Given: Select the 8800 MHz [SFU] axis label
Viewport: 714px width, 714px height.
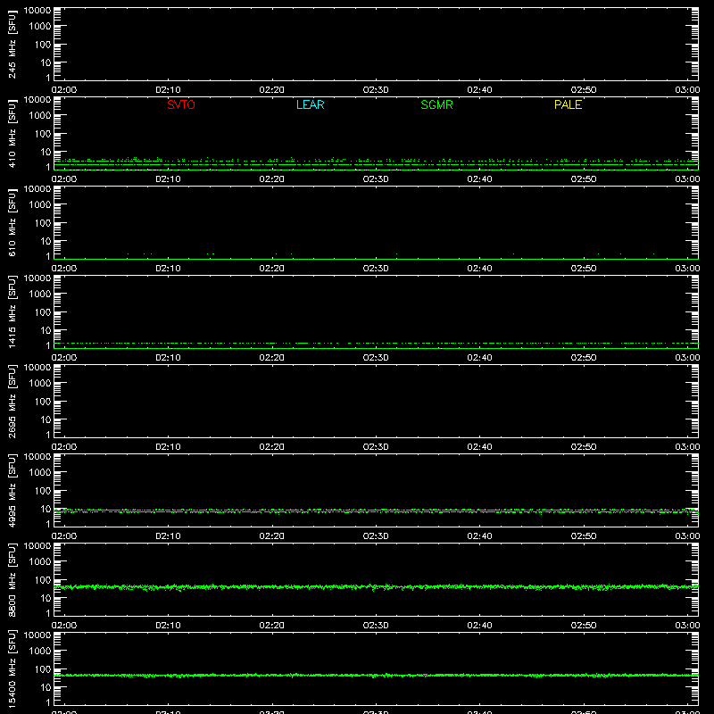Looking at the screenshot, I should (12, 579).
